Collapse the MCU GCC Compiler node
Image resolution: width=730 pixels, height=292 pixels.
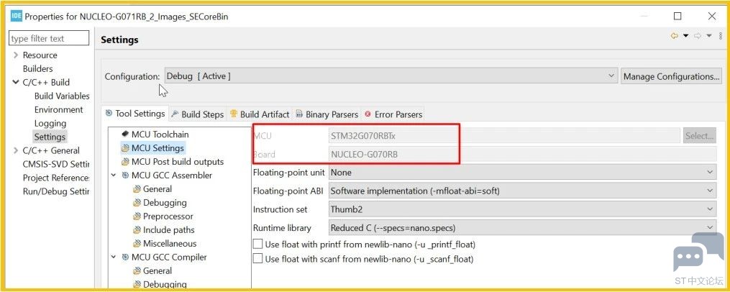pos(114,257)
